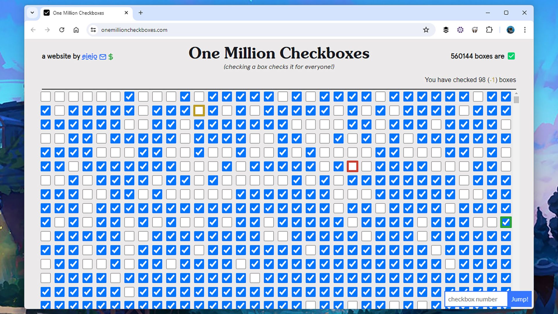Open the eieio author link
Screen dimensions: 558x314
[90, 56]
